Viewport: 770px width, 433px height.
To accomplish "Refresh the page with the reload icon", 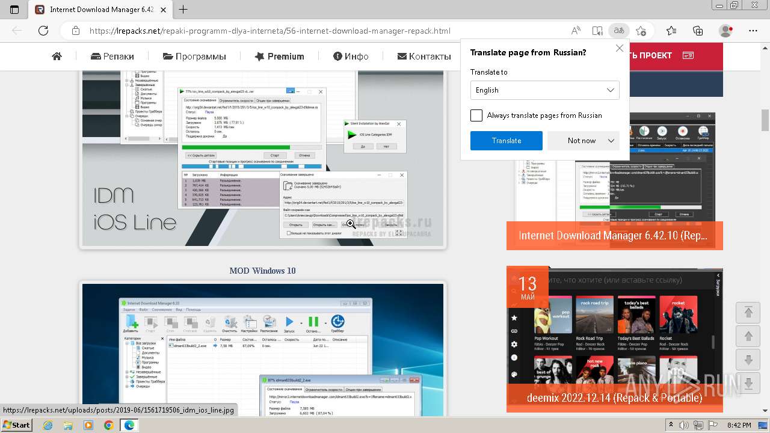I will pyautogui.click(x=43, y=31).
